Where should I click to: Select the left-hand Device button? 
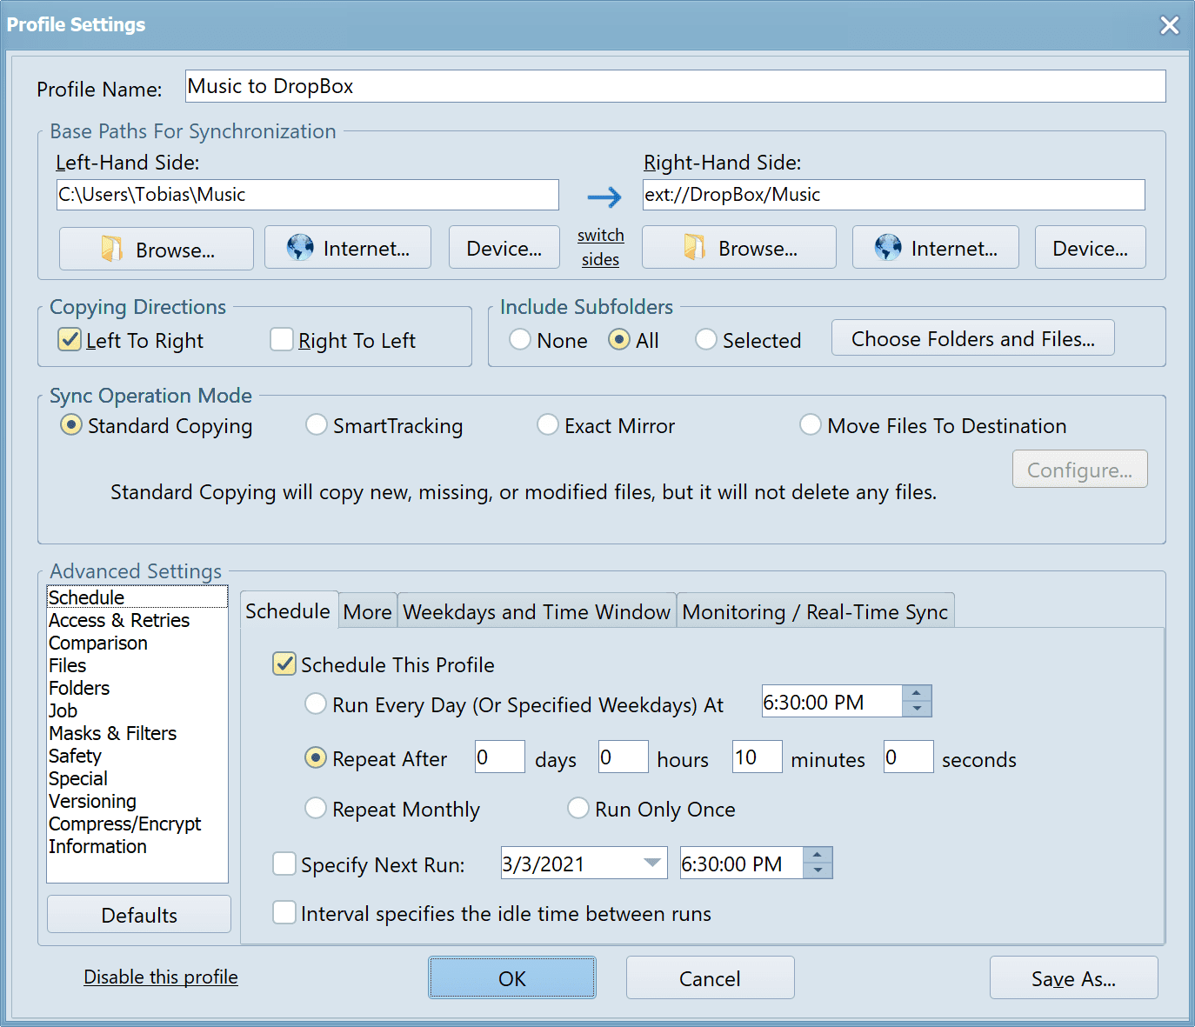504,248
